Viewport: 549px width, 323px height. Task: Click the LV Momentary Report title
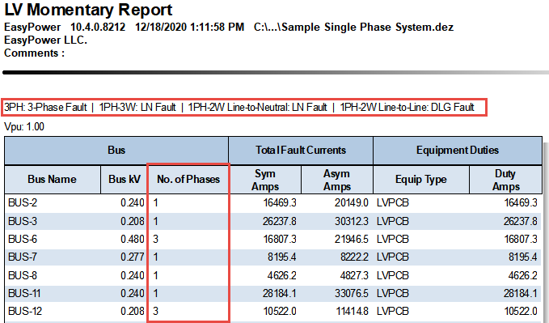tap(88, 10)
